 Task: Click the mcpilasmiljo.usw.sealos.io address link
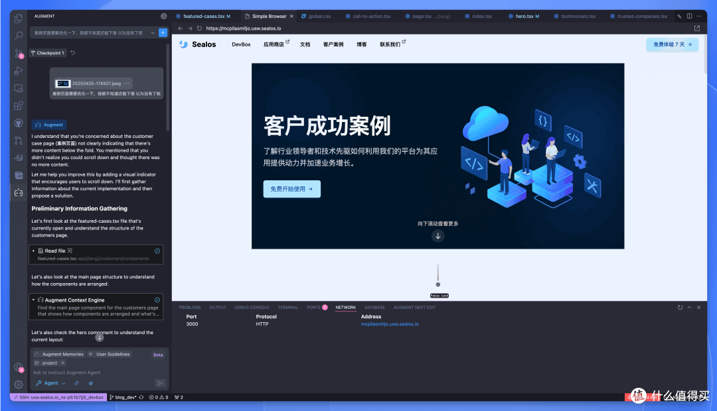[390, 323]
